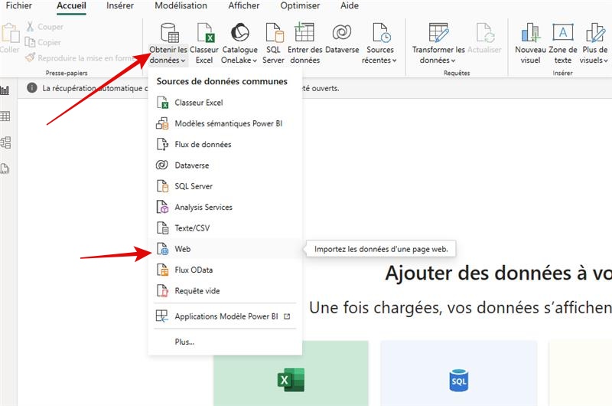Image resolution: width=612 pixels, height=406 pixels.
Task: Select Requête vide entry
Action: (x=225, y=291)
